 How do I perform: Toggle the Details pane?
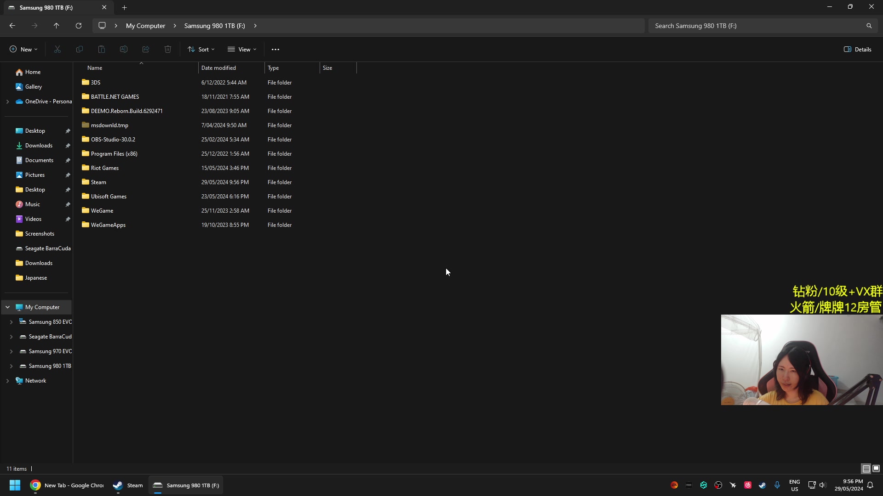click(858, 49)
